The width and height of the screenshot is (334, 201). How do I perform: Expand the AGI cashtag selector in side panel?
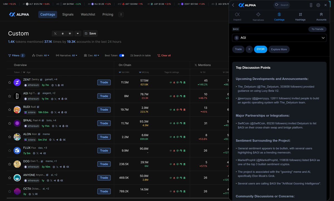coord(279,38)
